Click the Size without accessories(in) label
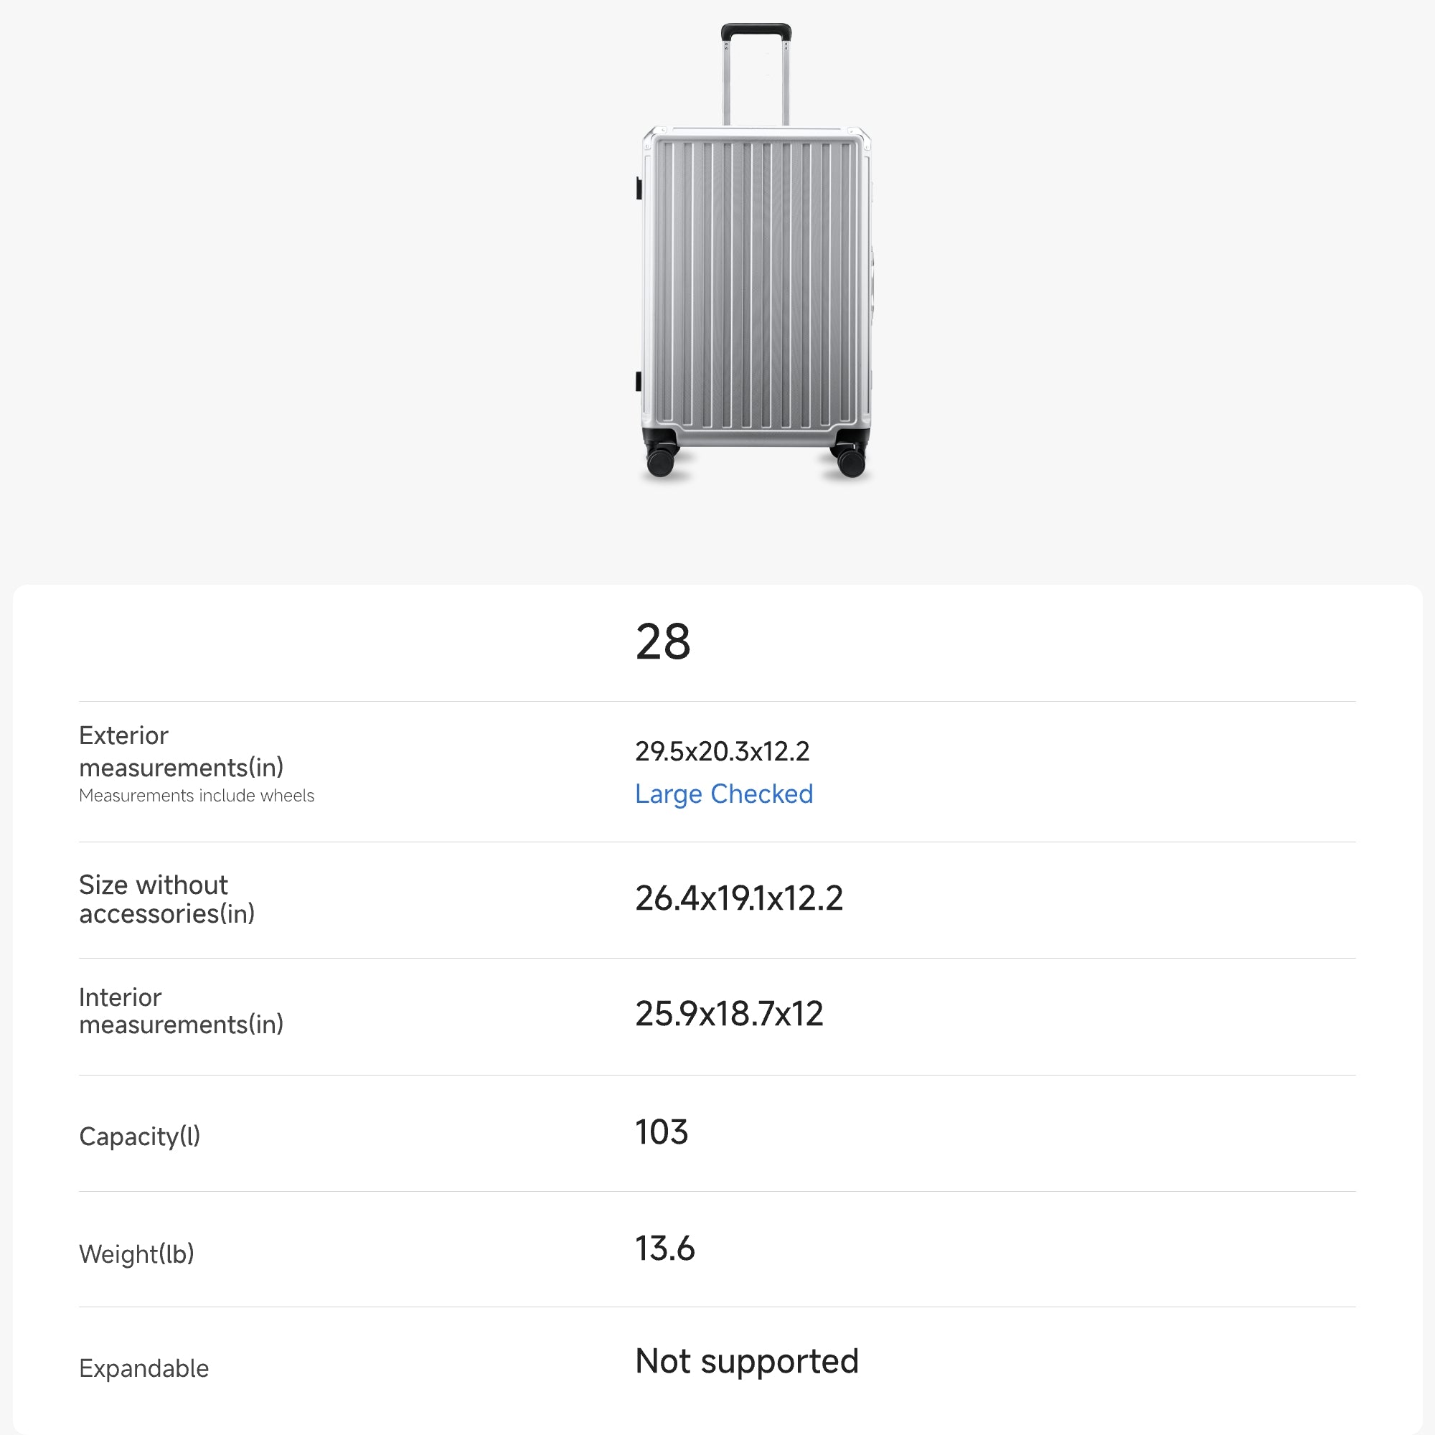Viewport: 1435px width, 1435px height. pos(166,899)
